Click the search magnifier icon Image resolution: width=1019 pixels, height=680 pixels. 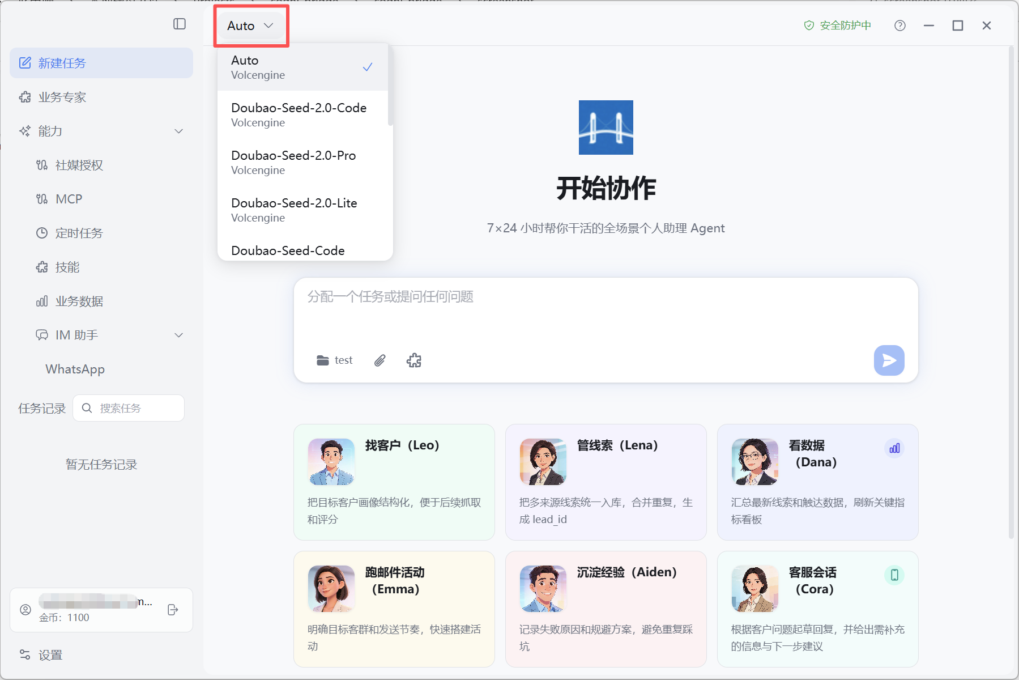[x=87, y=408]
